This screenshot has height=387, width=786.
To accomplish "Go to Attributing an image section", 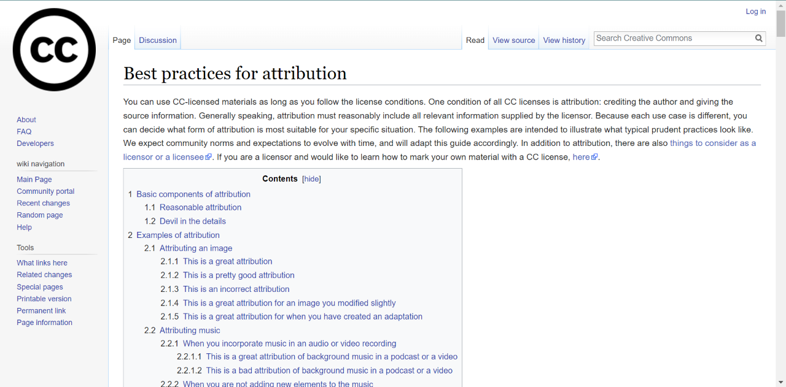I will pyautogui.click(x=195, y=248).
